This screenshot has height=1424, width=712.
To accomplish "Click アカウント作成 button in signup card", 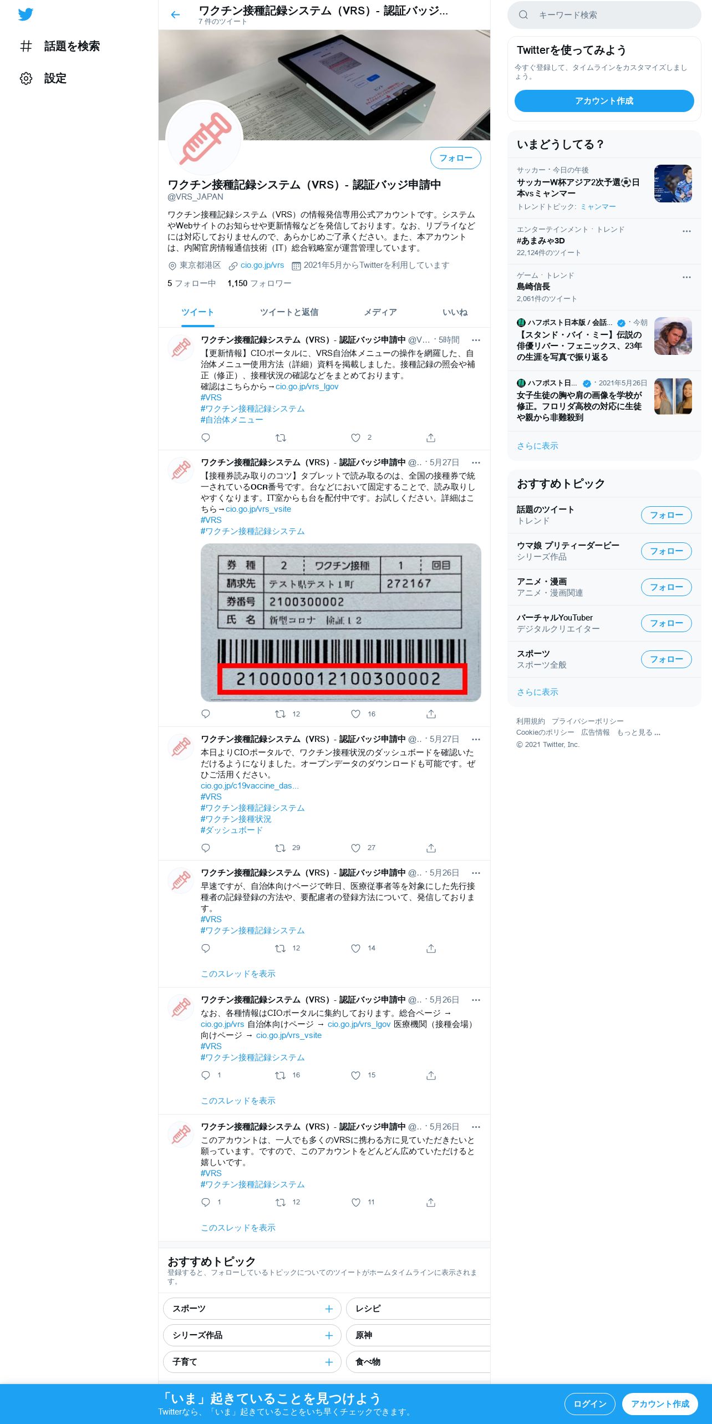I will (x=604, y=101).
